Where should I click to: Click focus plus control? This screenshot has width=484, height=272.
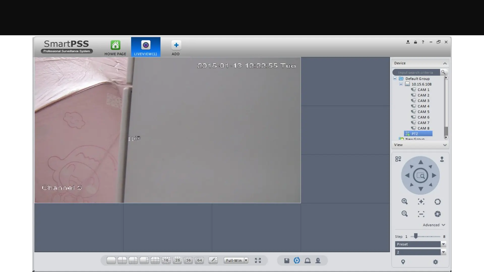(x=421, y=201)
